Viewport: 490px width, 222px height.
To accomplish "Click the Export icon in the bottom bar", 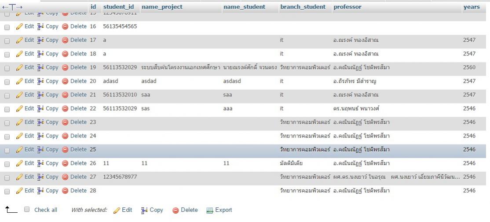I will tap(210, 211).
